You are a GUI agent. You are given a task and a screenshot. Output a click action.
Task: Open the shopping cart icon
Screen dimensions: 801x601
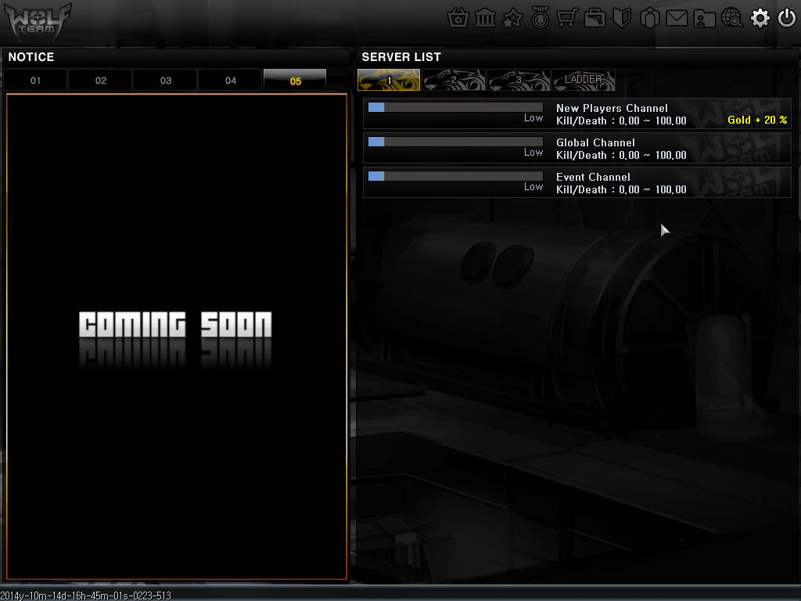tap(568, 18)
